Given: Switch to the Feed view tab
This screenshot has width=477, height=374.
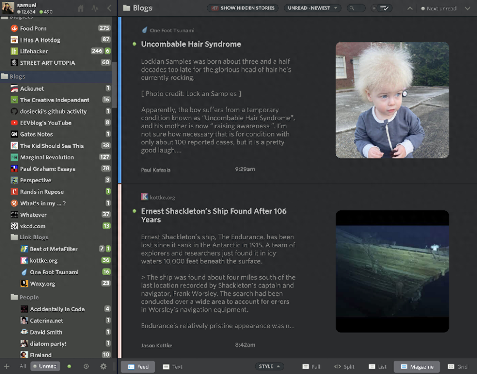Looking at the screenshot, I should (x=138, y=367).
